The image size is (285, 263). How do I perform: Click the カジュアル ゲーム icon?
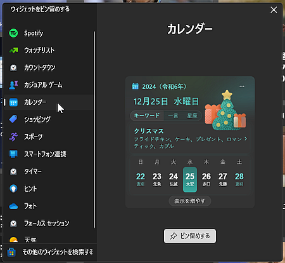(13, 85)
